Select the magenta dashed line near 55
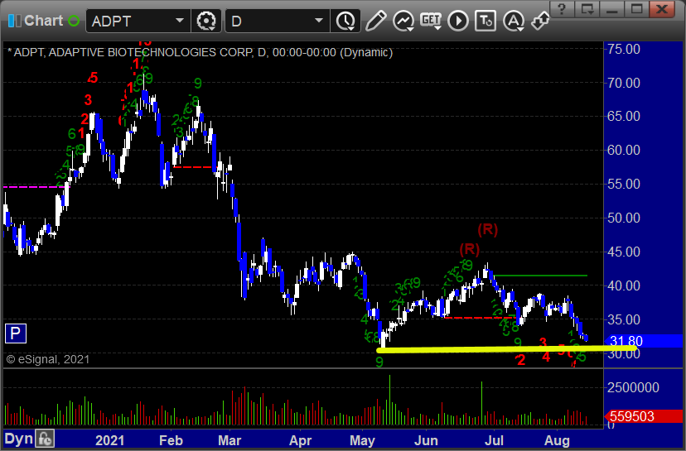This screenshot has width=686, height=451. click(35, 187)
